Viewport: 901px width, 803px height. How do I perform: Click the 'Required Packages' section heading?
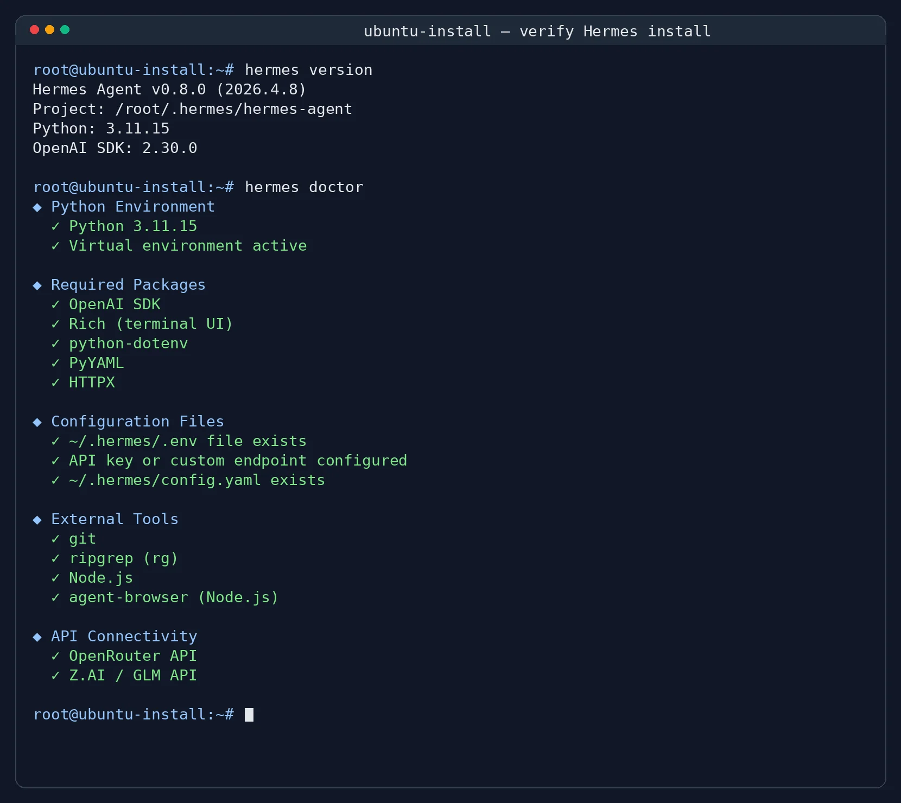(x=128, y=285)
